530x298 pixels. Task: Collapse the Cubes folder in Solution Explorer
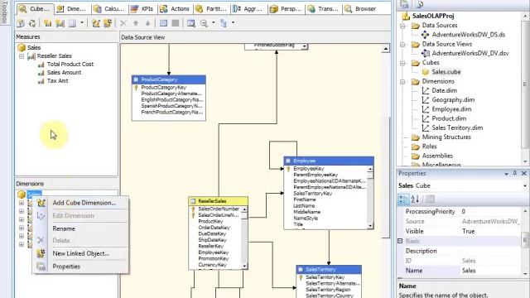click(x=402, y=63)
